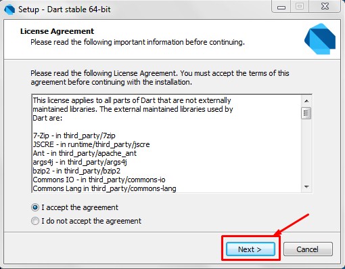Click license scrollbar up arrow
345x269 pixels.
pyautogui.click(x=306, y=101)
